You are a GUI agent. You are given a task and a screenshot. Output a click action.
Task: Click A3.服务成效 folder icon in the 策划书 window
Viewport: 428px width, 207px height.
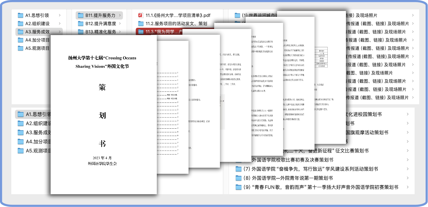pos(20,133)
